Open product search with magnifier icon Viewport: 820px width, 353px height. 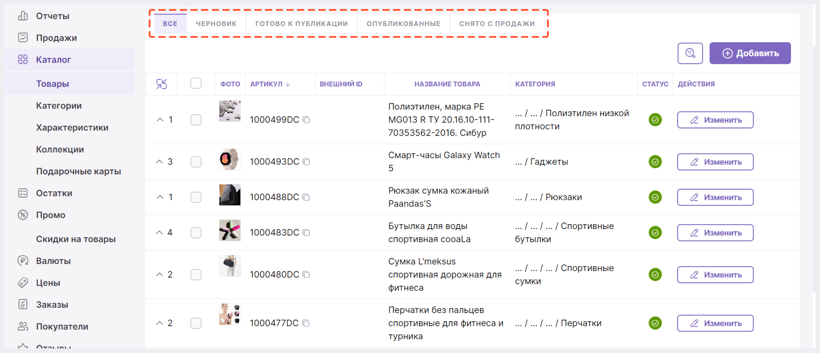pyautogui.click(x=690, y=53)
